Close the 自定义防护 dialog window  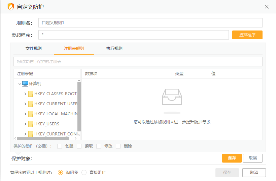[267, 7]
